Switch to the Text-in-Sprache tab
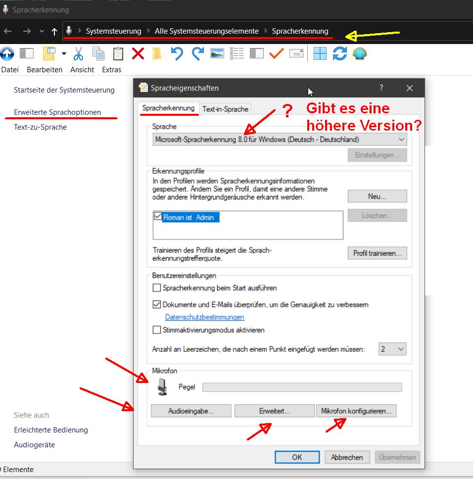Screen dimensions: 473x479 pos(225,109)
